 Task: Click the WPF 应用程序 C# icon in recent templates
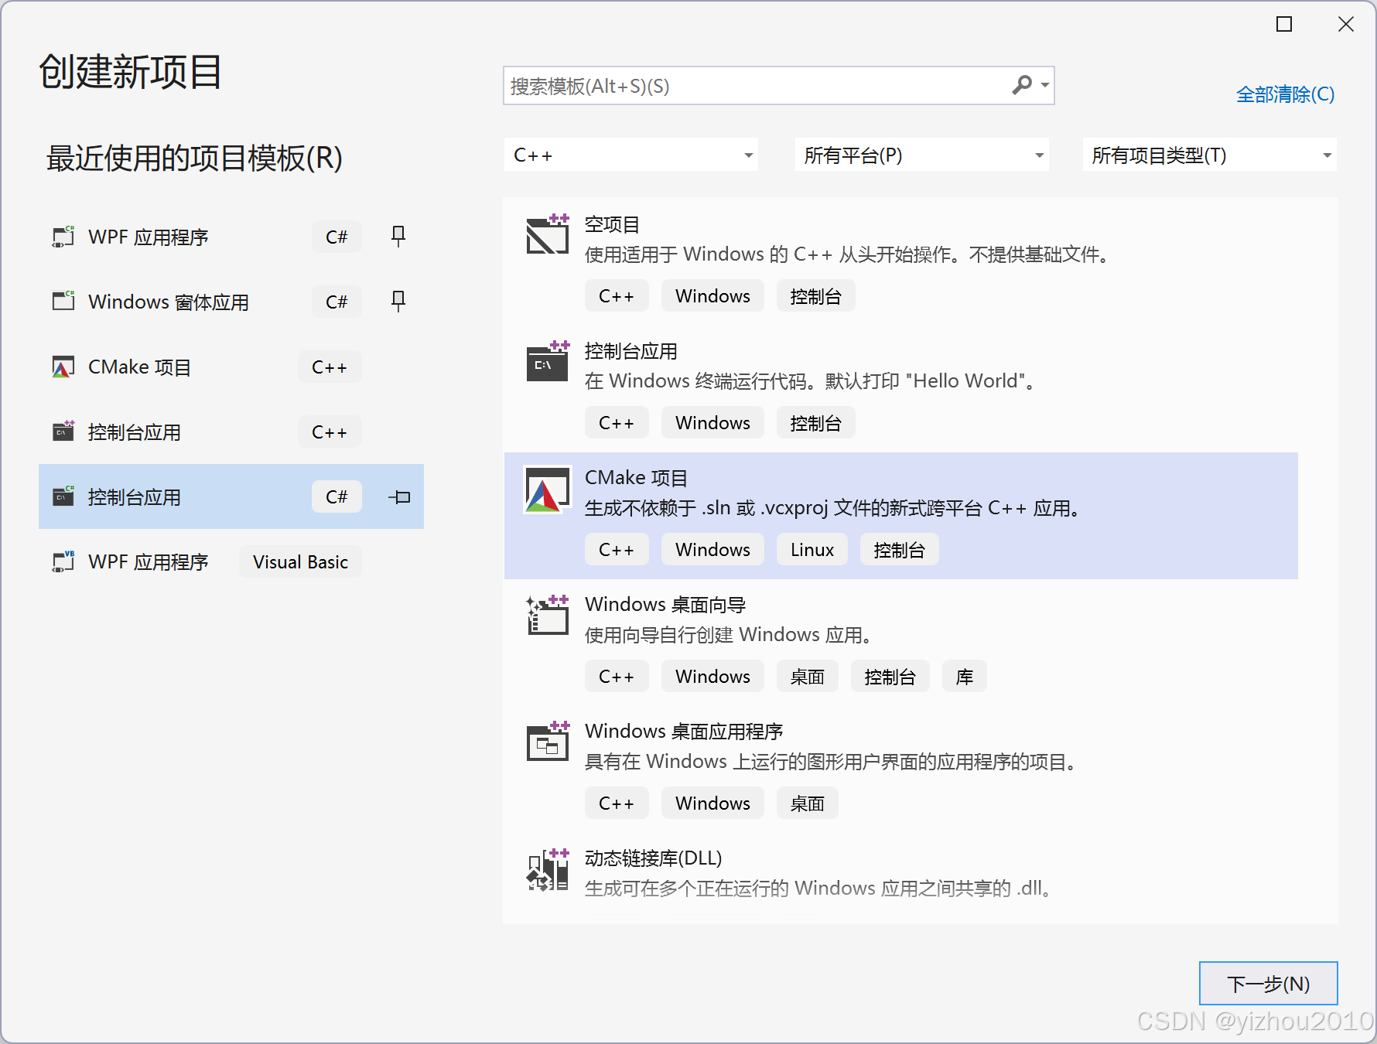pyautogui.click(x=63, y=237)
